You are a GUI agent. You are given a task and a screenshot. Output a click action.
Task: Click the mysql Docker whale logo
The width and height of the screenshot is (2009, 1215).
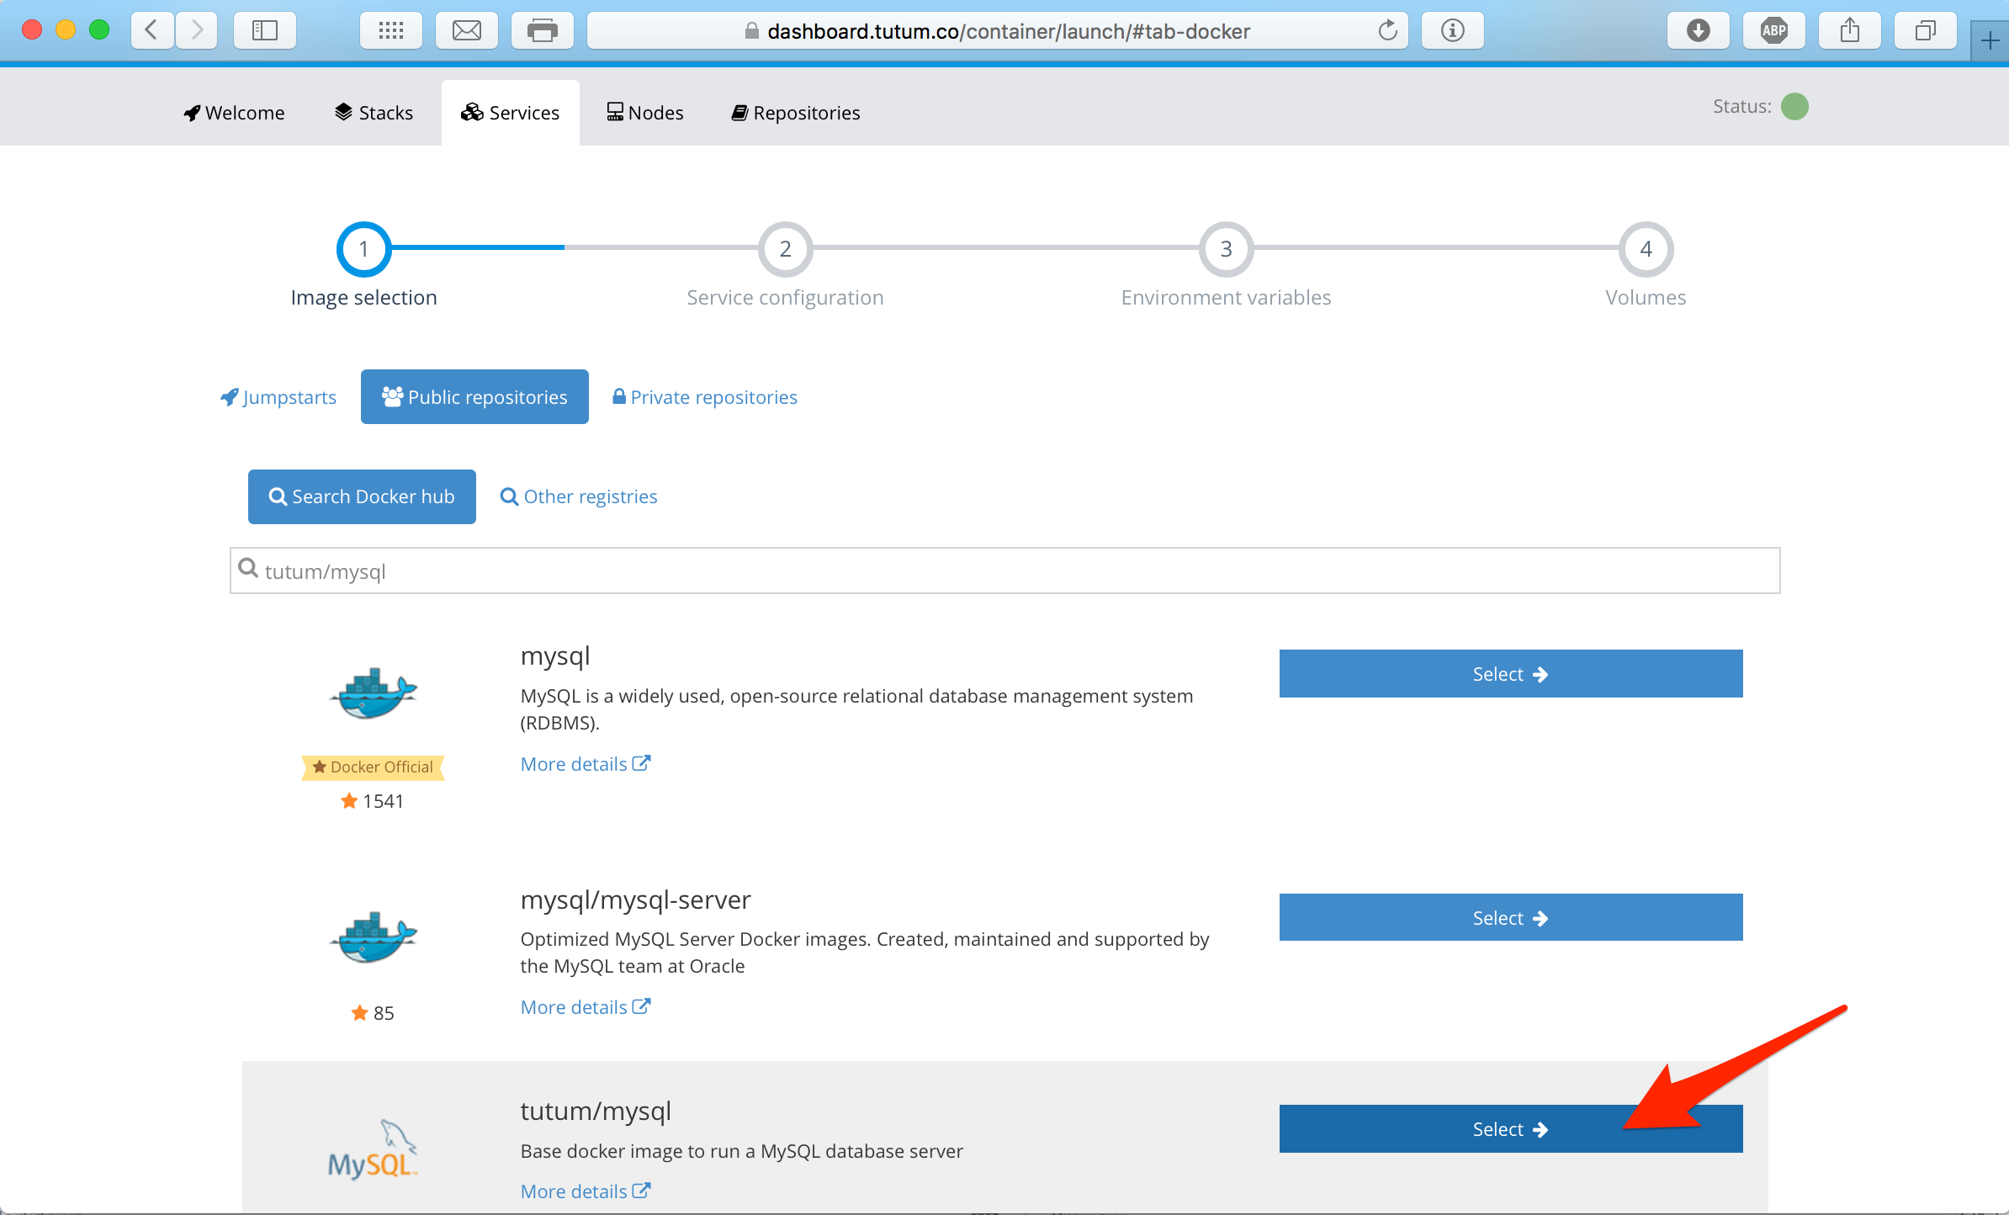(374, 693)
